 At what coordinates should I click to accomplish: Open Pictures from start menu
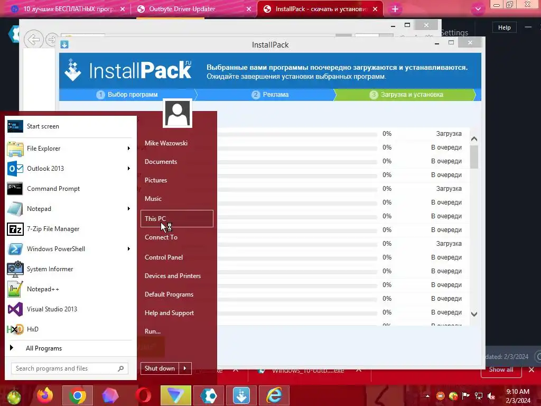click(x=156, y=180)
